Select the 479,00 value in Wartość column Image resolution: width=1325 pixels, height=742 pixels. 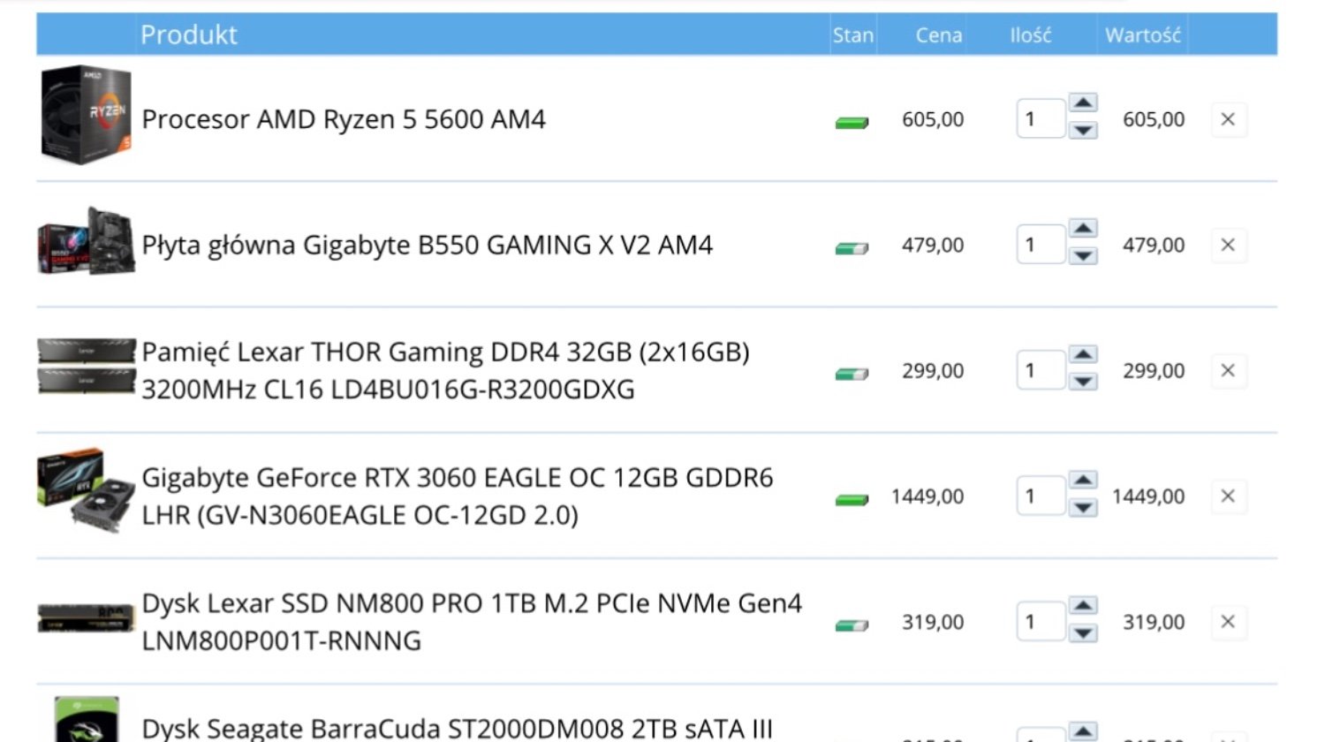[x=1154, y=245]
